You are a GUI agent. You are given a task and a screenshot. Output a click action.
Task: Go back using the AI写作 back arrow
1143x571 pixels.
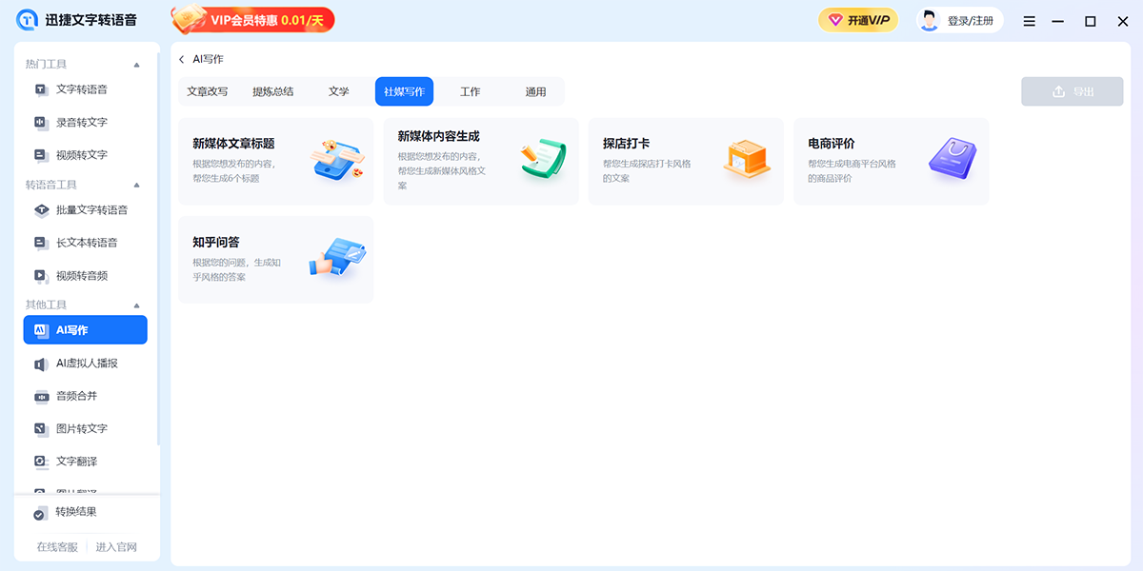click(182, 59)
